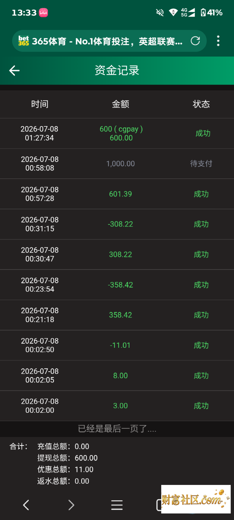Image resolution: width=234 pixels, height=520 pixels.
Task: Tap the pink bilibili status bar icon
Action: (x=43, y=13)
